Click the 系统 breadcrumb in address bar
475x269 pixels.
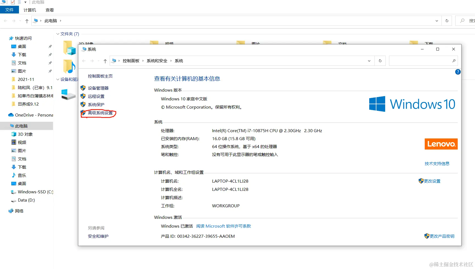tap(179, 61)
